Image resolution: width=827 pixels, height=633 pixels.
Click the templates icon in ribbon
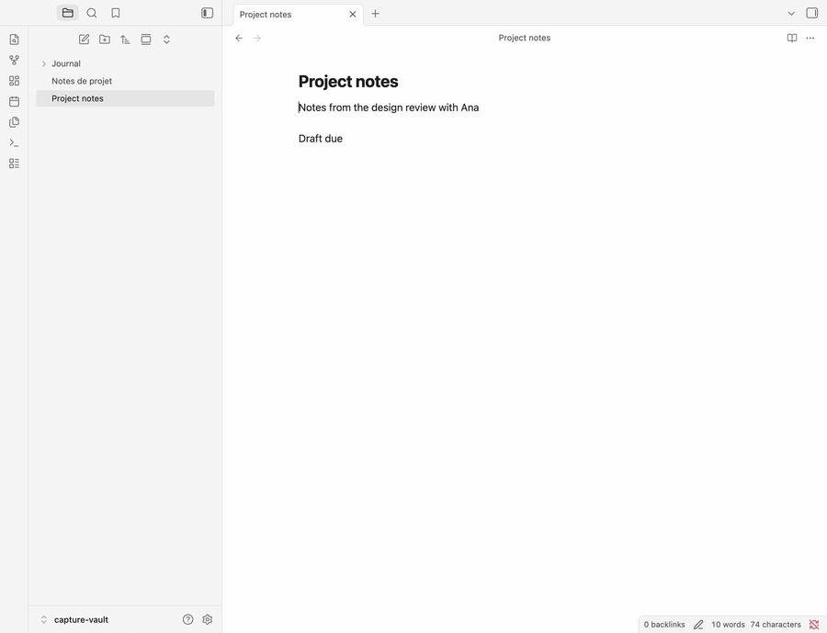[14, 122]
